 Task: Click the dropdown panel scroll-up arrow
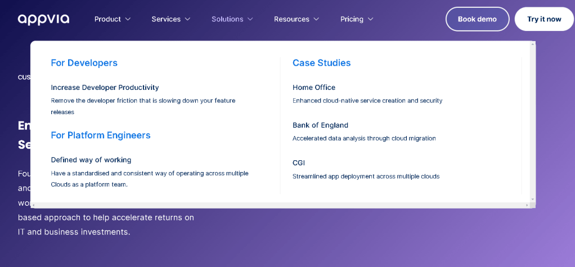(x=532, y=44)
